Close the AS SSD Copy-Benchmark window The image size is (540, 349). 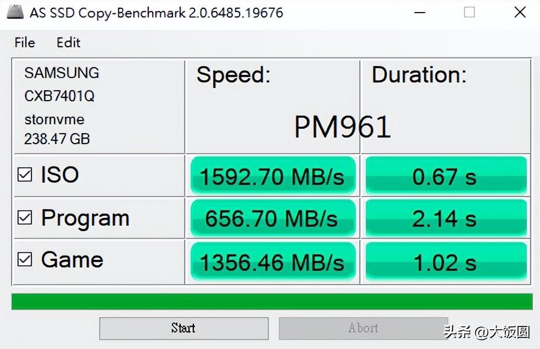520,12
